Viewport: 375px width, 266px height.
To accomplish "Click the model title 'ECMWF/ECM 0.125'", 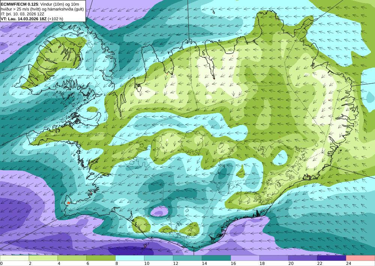I will (x=19, y=4).
